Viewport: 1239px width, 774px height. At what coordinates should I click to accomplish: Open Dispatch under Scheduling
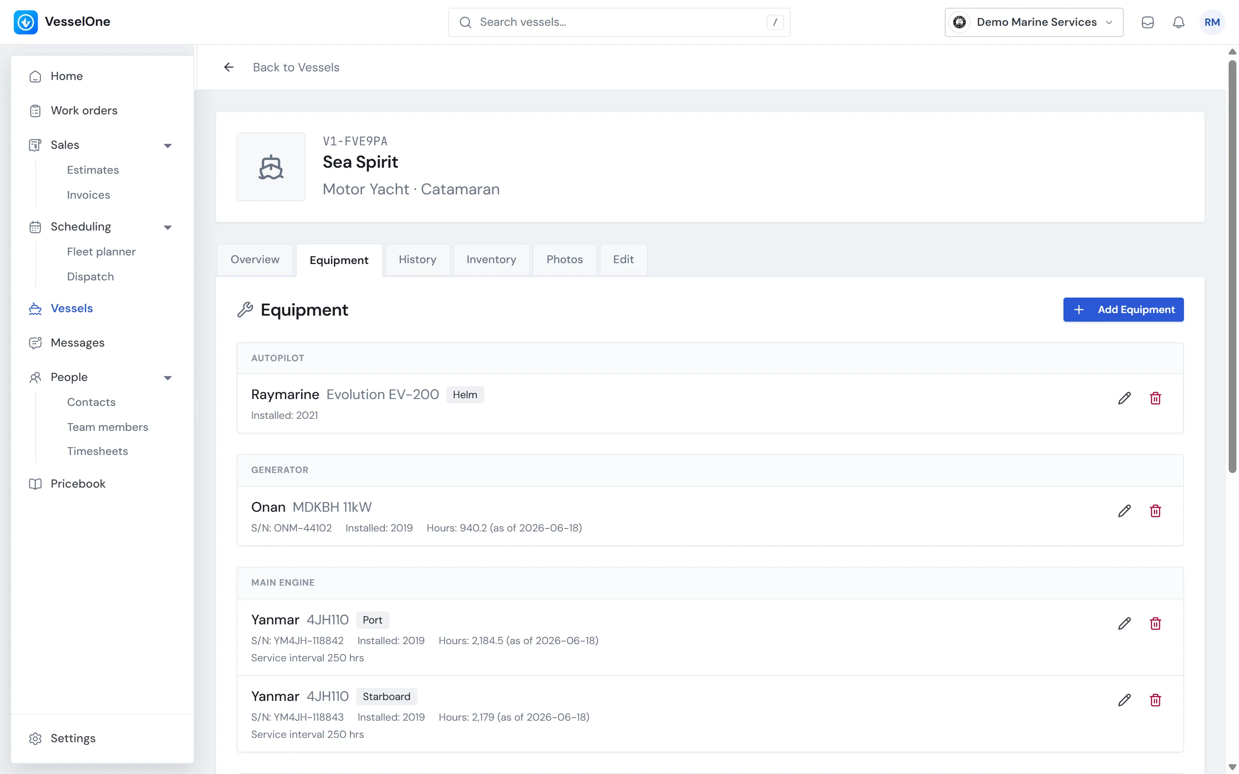(x=91, y=277)
